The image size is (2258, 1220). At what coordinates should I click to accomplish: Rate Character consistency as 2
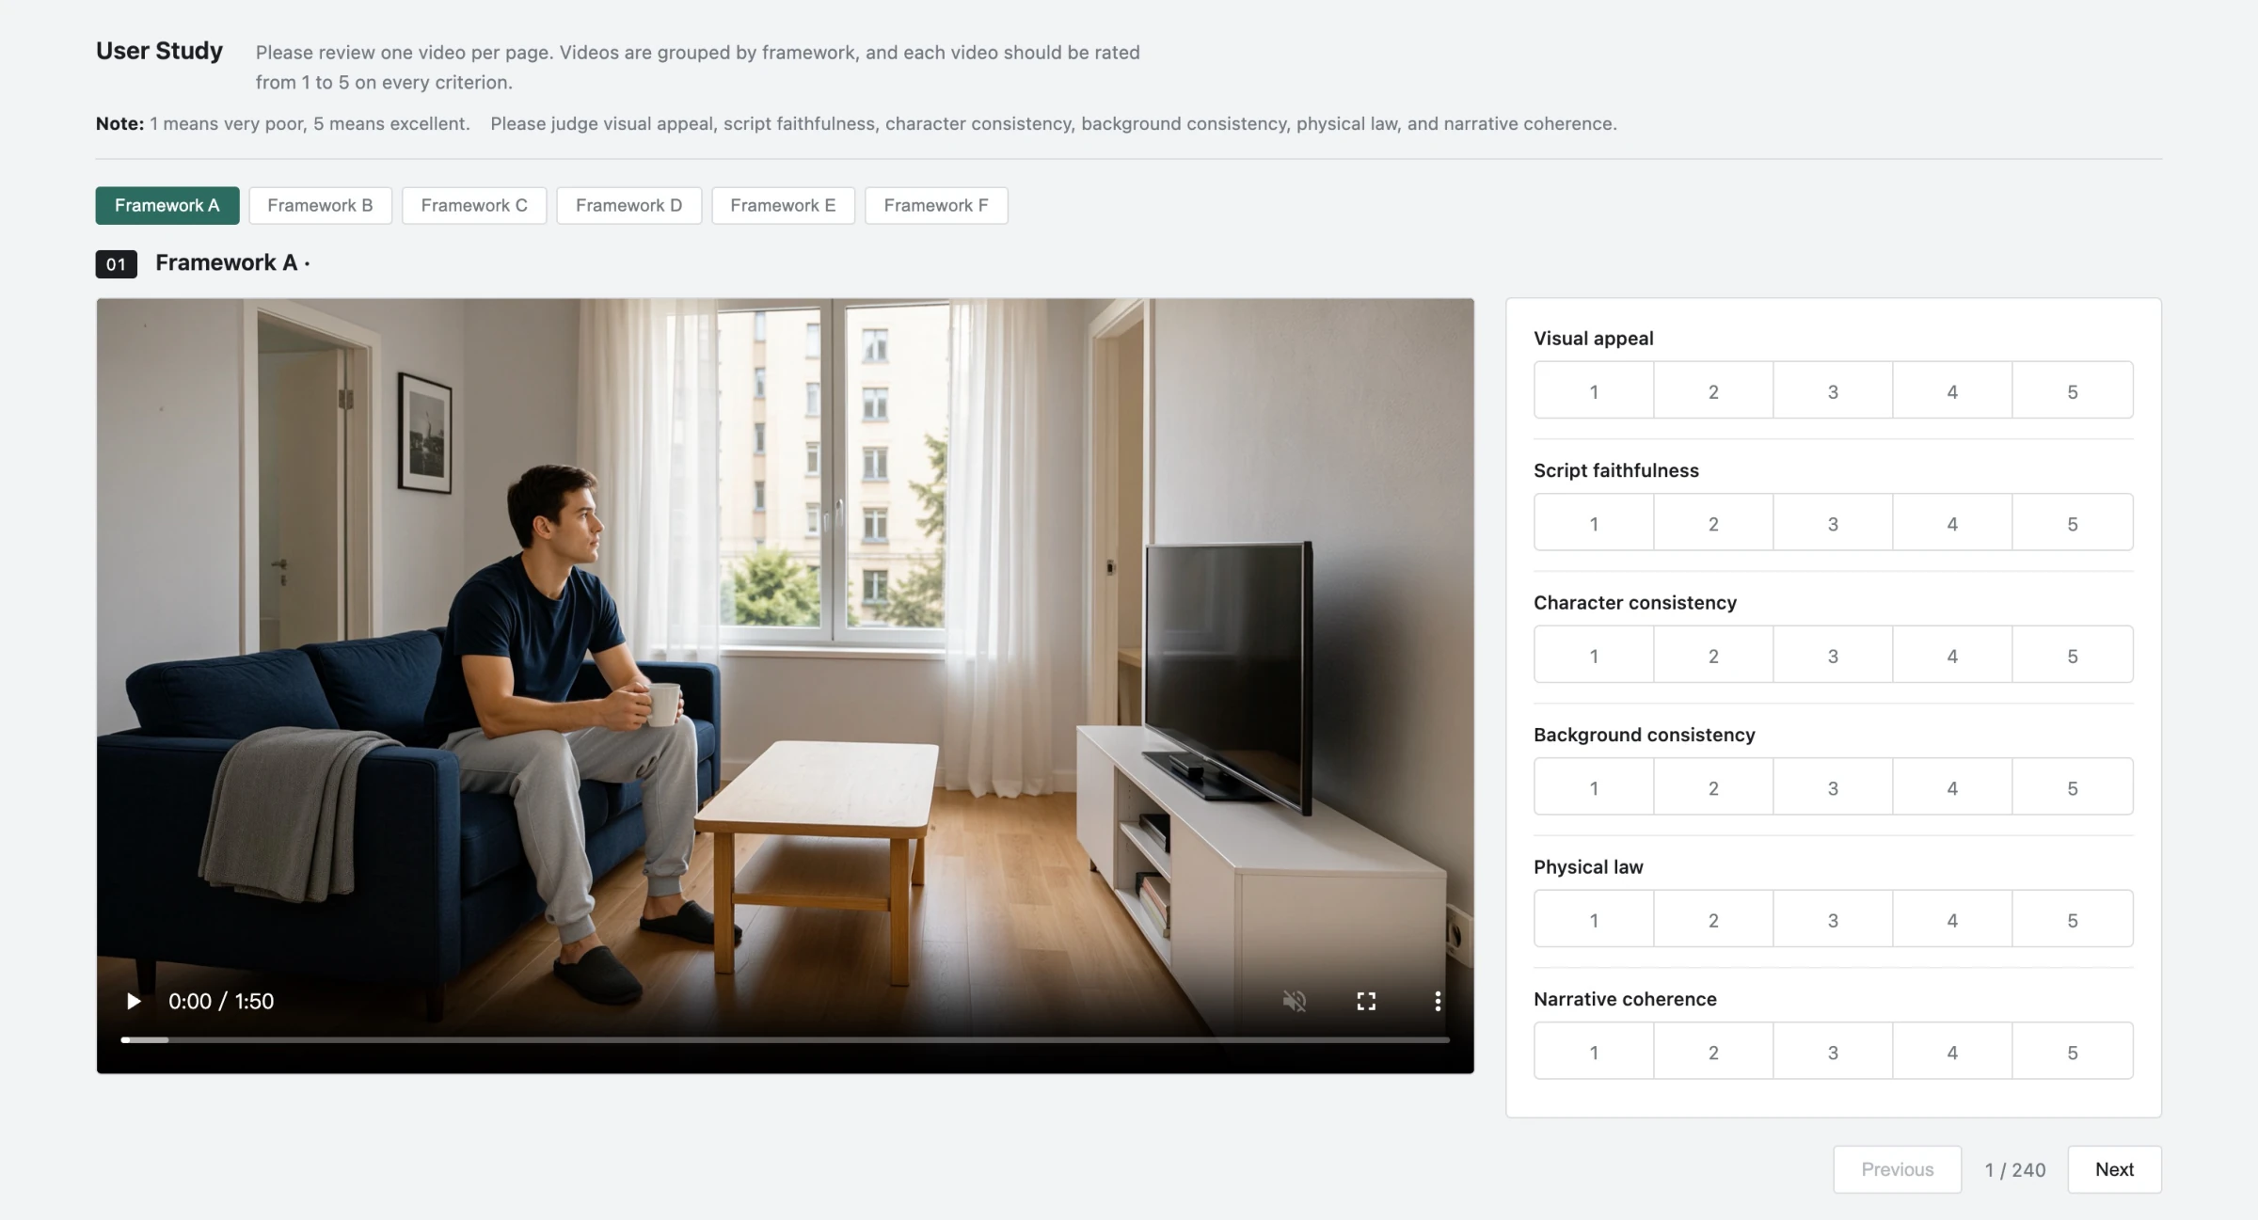[1713, 655]
